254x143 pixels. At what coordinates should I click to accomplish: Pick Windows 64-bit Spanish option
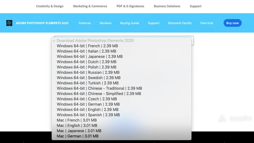pyautogui.click(x=121, y=115)
